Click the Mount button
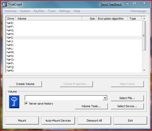 pos(22,121)
